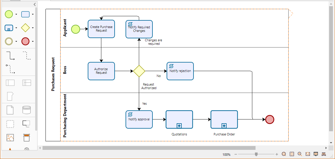This screenshot has height=159, width=335.
Task: Select the Authorize Request task
Action: pyautogui.click(x=101, y=71)
